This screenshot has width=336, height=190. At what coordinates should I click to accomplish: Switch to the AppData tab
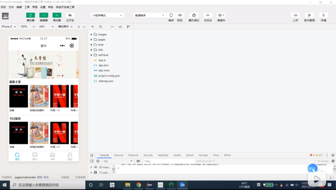163,155
